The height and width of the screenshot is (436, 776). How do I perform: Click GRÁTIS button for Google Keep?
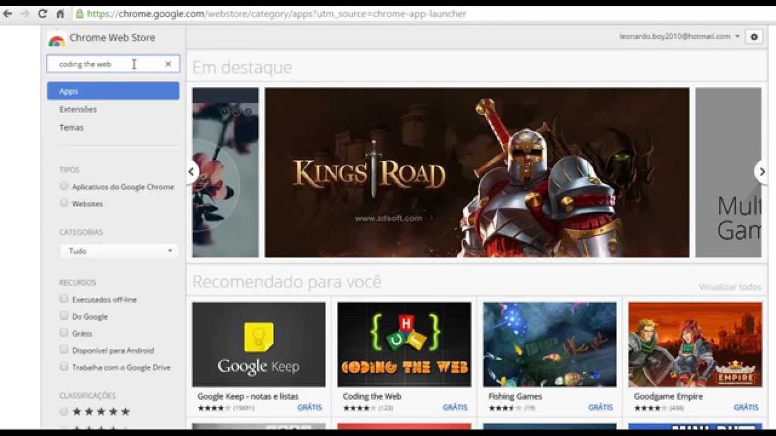[x=310, y=408]
